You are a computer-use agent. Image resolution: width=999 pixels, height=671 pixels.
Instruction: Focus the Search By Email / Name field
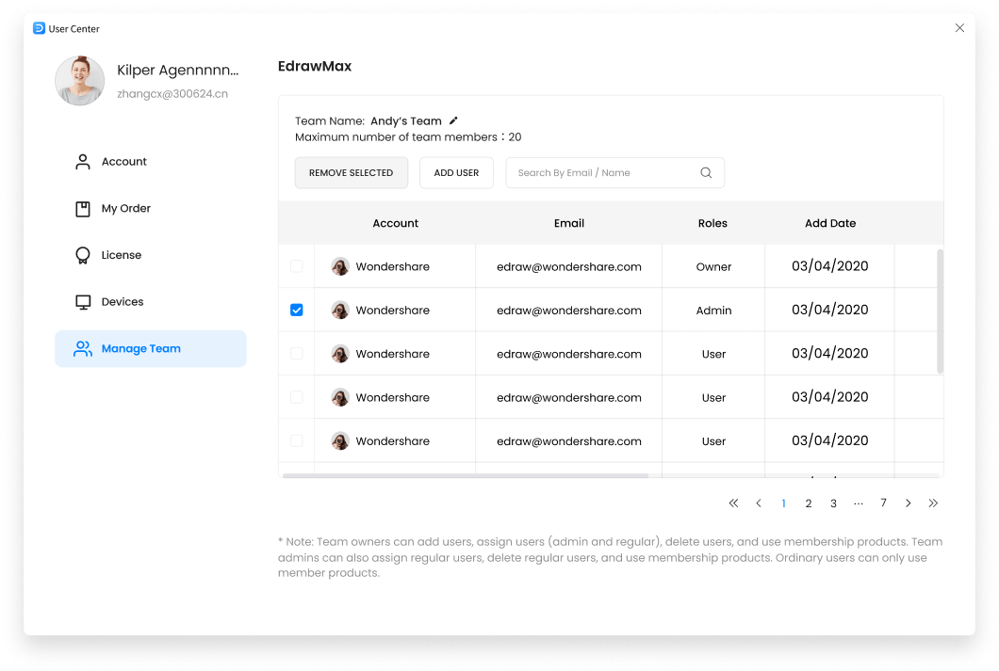coord(614,173)
